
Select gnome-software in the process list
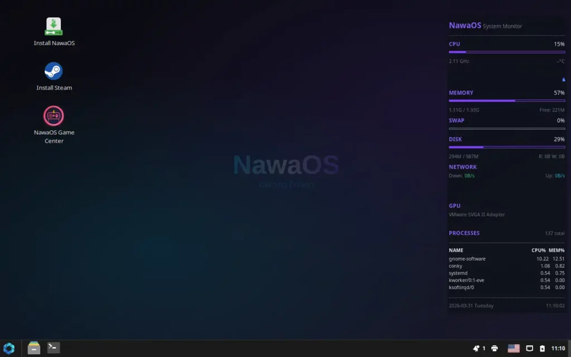(467, 258)
